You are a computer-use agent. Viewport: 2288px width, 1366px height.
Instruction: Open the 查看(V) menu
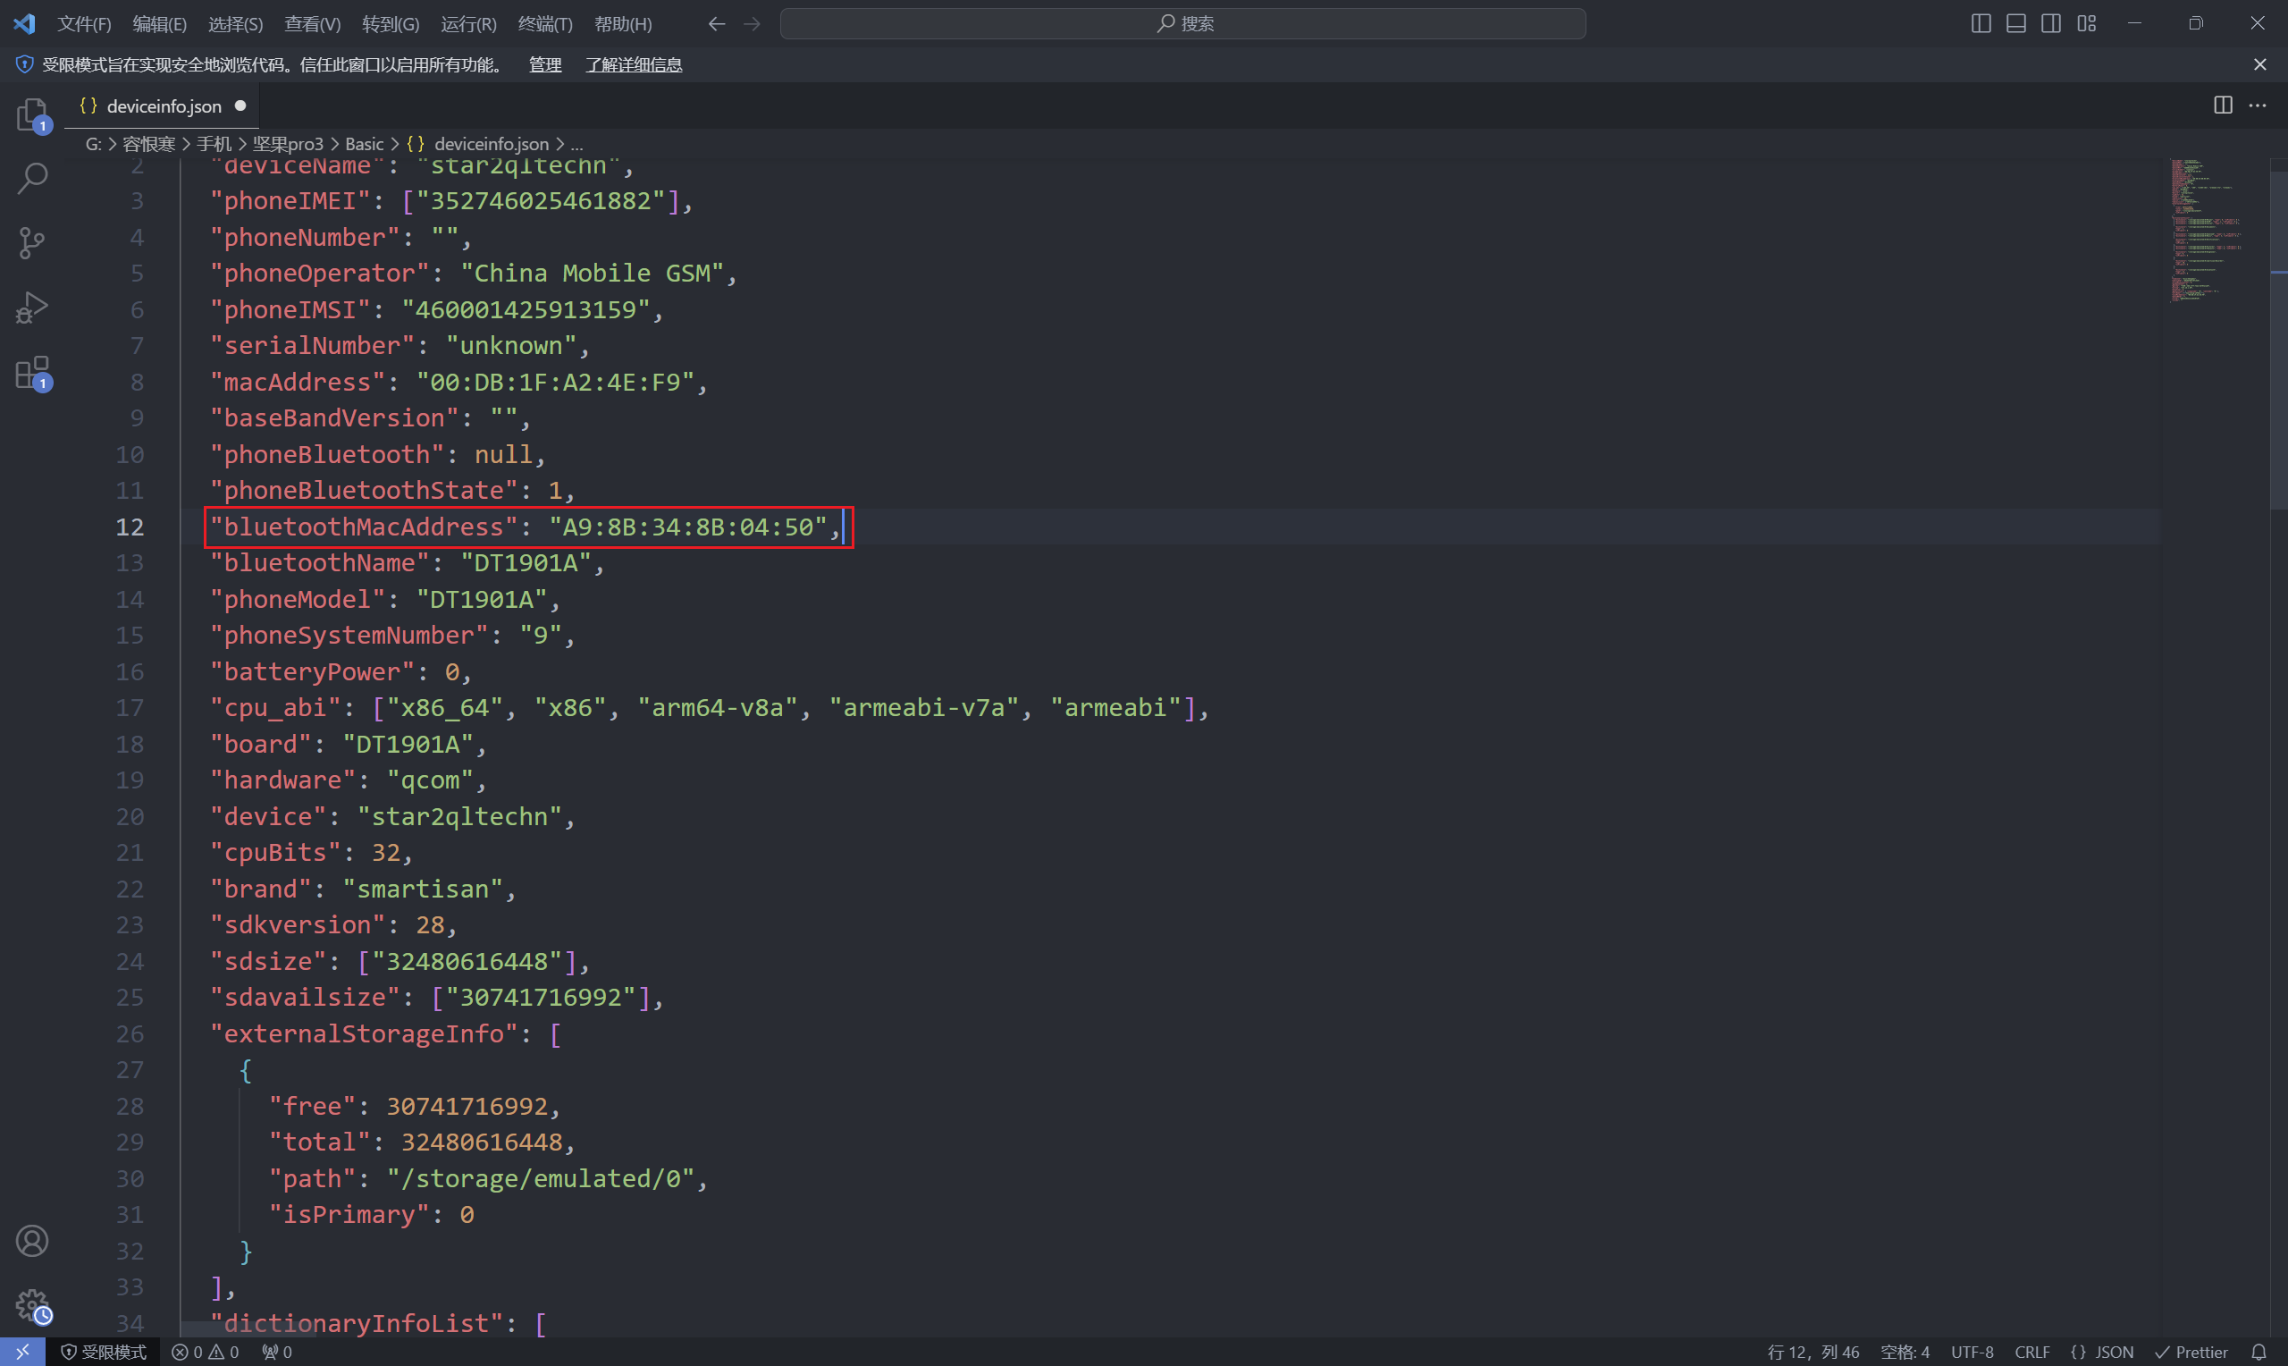click(312, 24)
